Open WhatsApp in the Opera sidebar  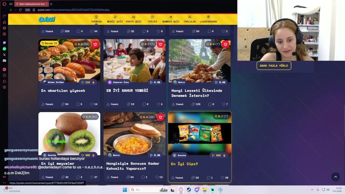(4, 49)
